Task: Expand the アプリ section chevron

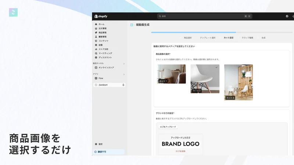Action: (124, 74)
